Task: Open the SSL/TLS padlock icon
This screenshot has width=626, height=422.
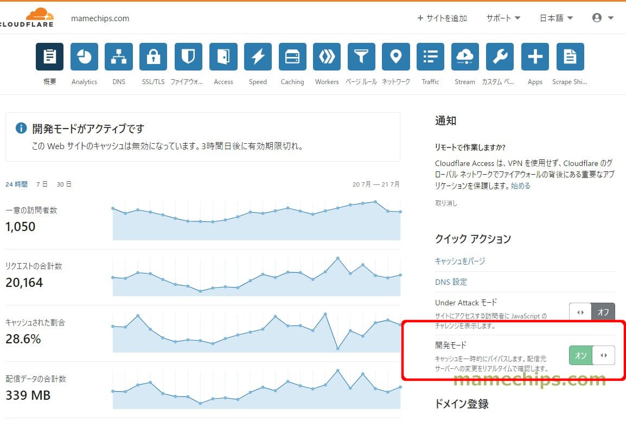Action: (x=154, y=57)
